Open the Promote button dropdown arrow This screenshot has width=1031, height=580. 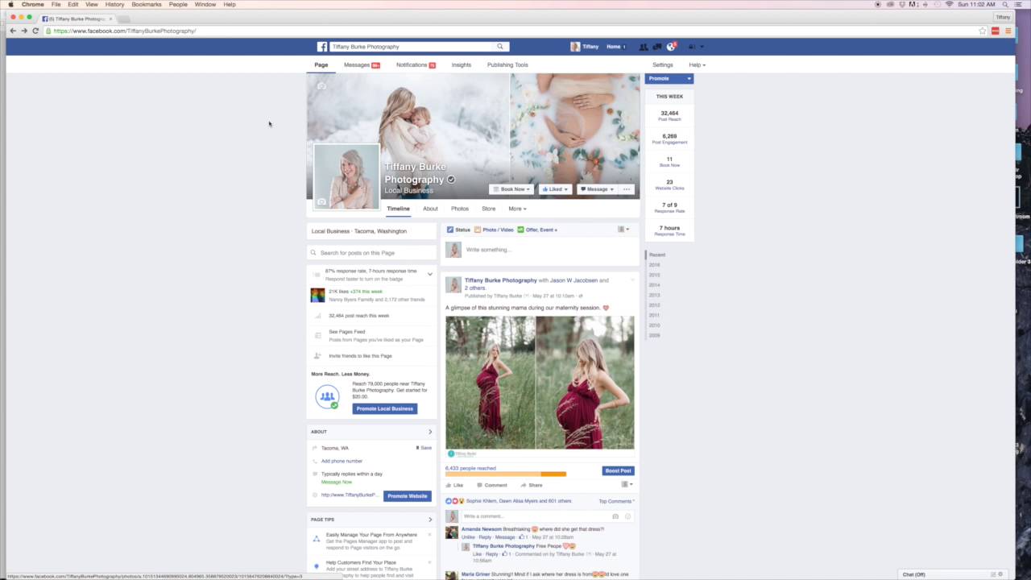pos(689,78)
